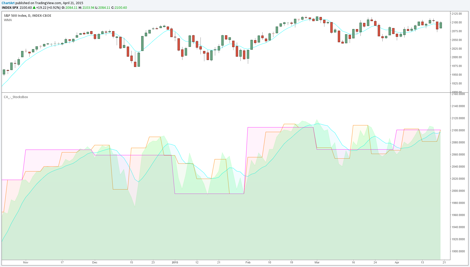Click the close value C: 2100.40
The image size is (470, 267).
pyautogui.click(x=119, y=8)
